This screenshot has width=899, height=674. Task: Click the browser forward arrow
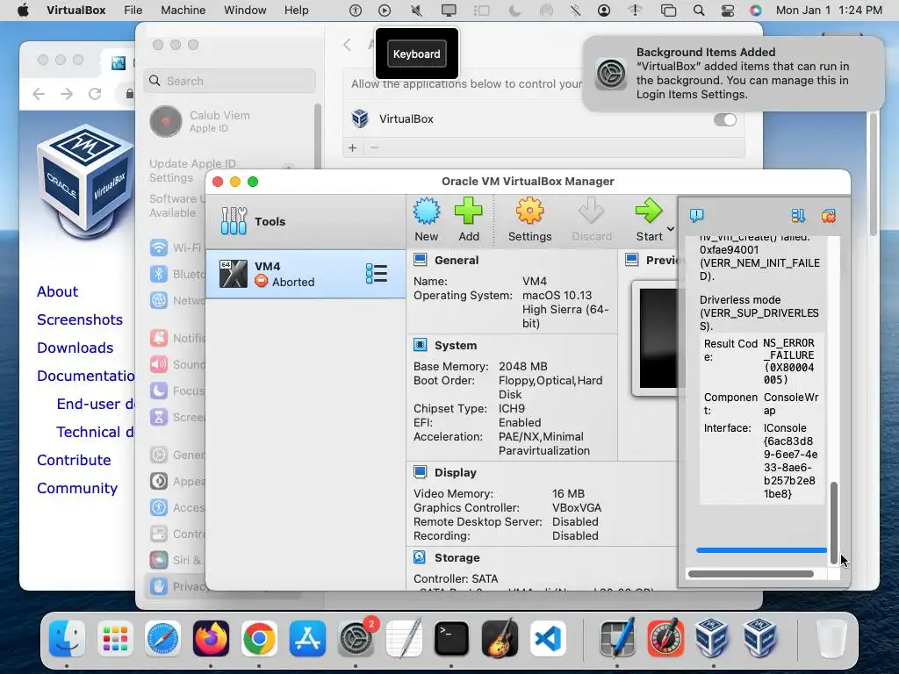pyautogui.click(x=67, y=93)
